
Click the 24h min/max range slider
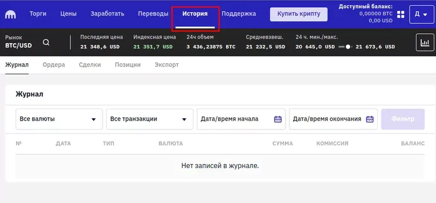(x=345, y=47)
